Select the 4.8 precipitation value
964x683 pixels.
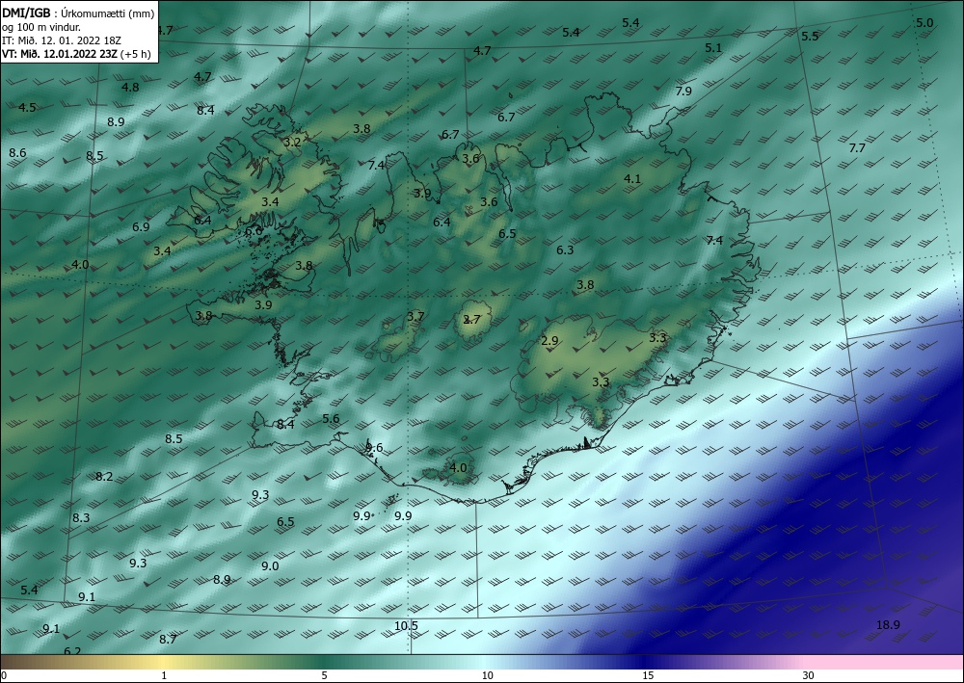tap(130, 88)
